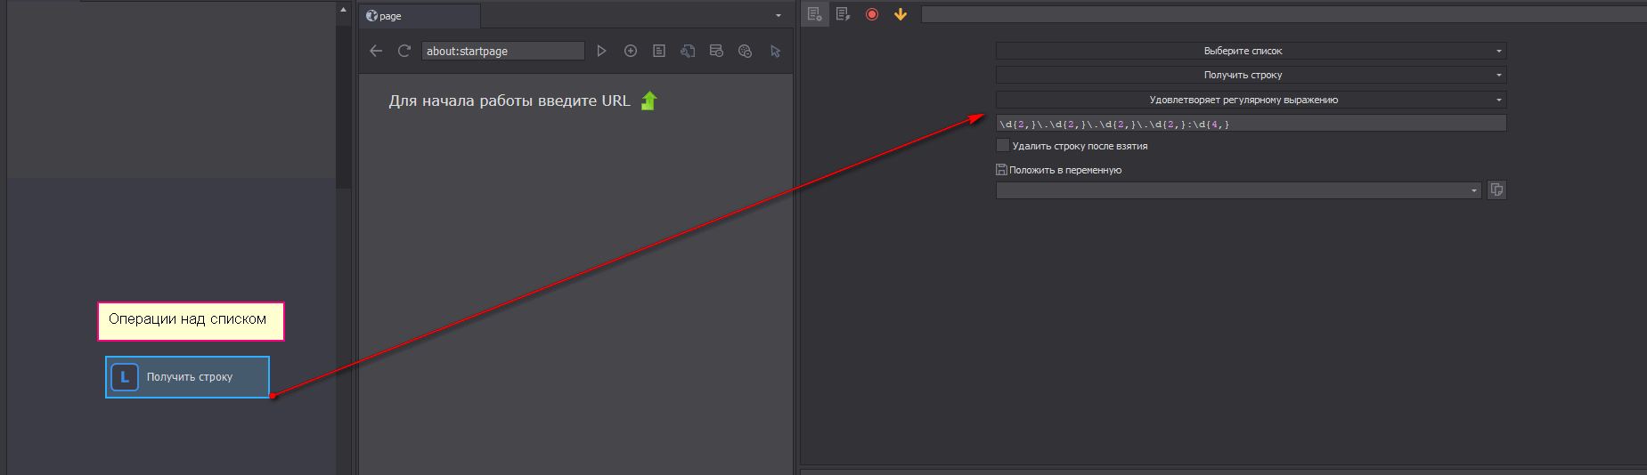The image size is (1647, 475).
Task: Open 'Удовлетворяет регулярному выражению' dropdown
Action: pyautogui.click(x=1251, y=100)
